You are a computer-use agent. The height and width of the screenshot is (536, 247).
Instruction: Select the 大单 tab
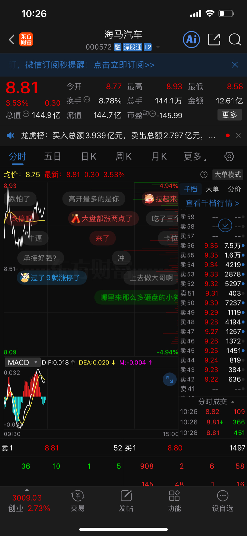coord(212,189)
